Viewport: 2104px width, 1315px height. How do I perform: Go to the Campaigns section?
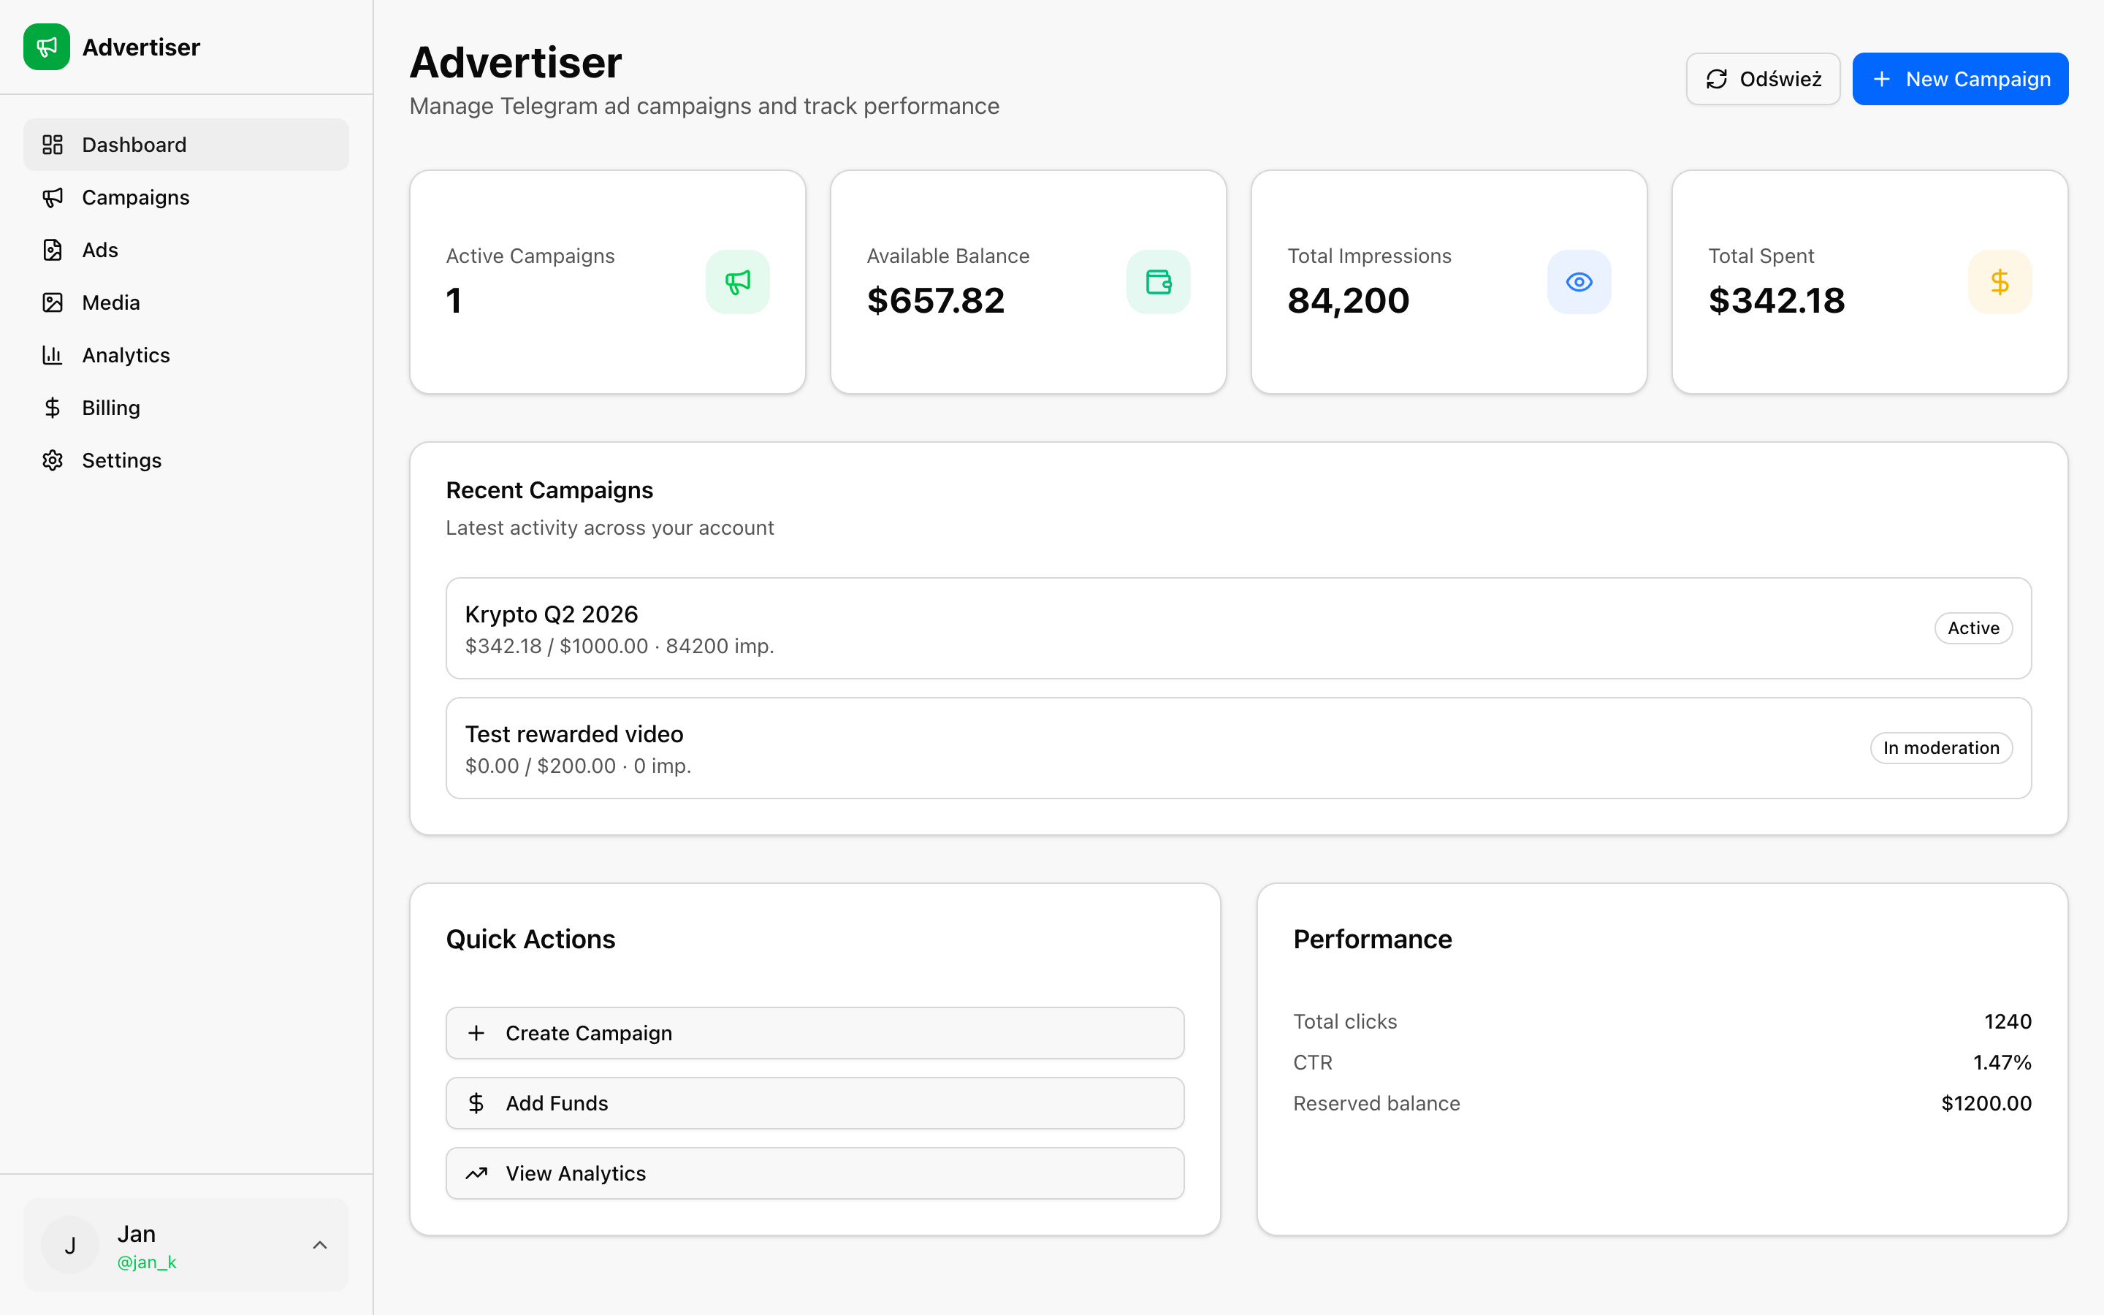[186, 197]
